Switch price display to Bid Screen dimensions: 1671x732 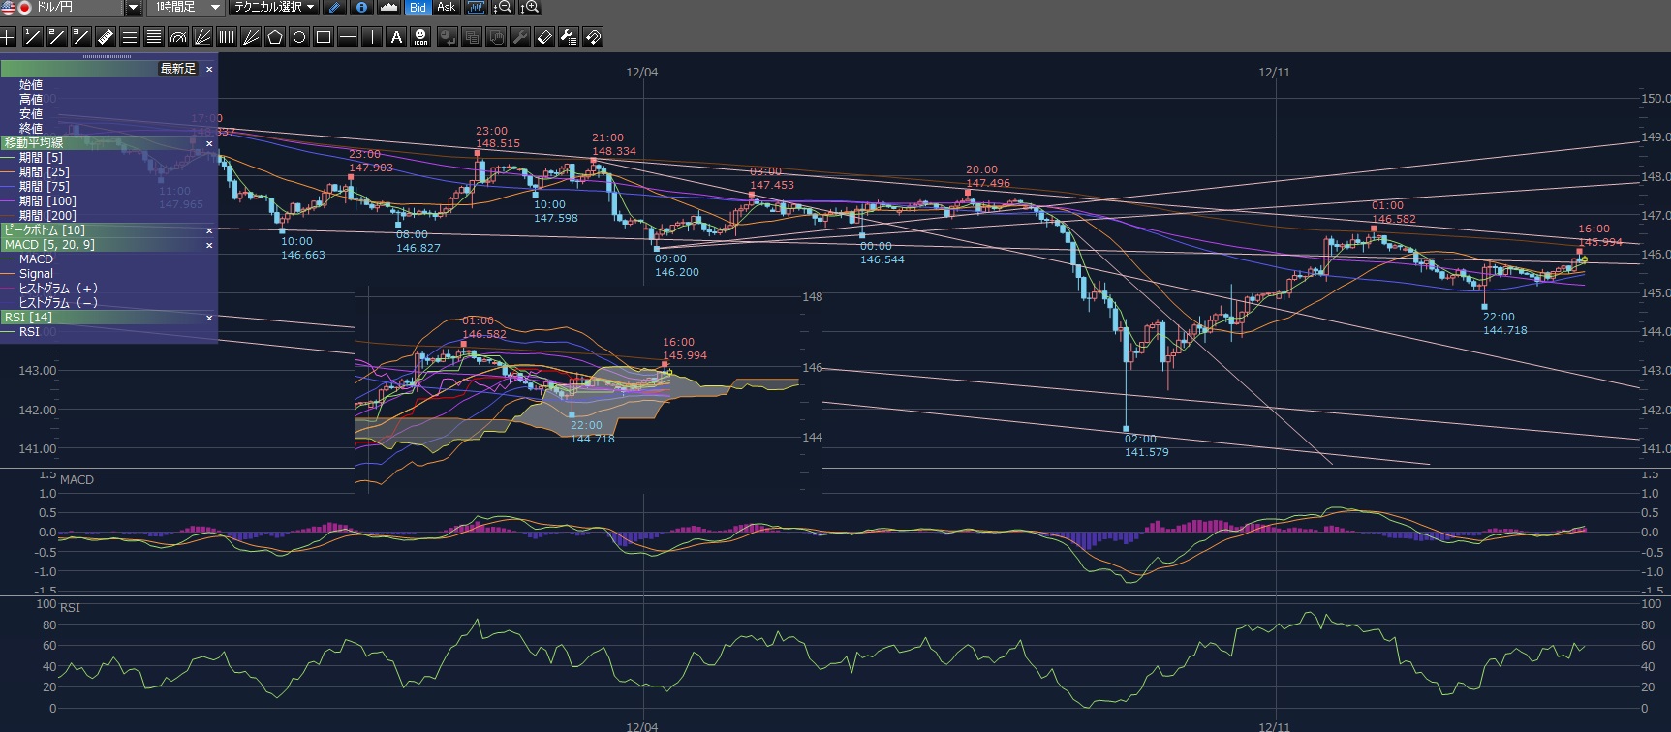coord(418,8)
